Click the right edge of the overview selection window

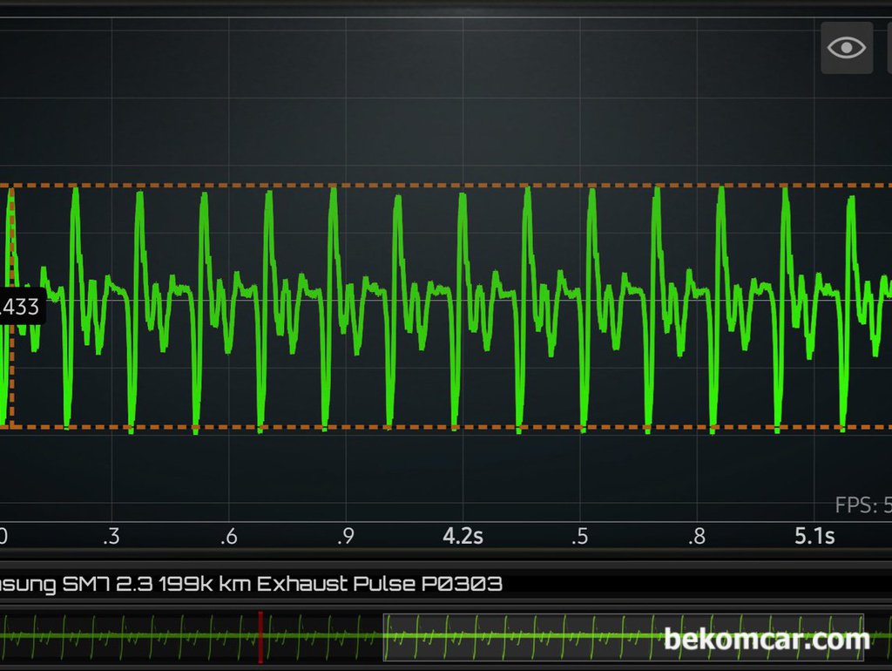(863, 639)
